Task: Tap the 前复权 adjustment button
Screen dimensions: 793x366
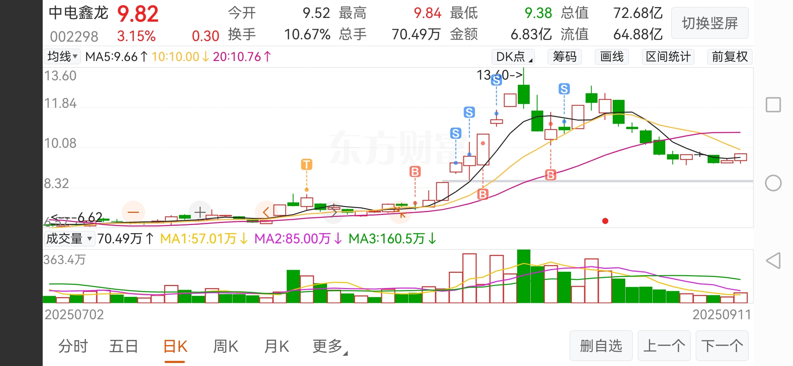Action: [x=730, y=57]
